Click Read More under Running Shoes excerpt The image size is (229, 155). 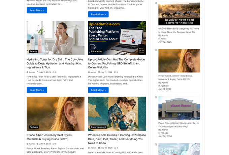[98, 14]
